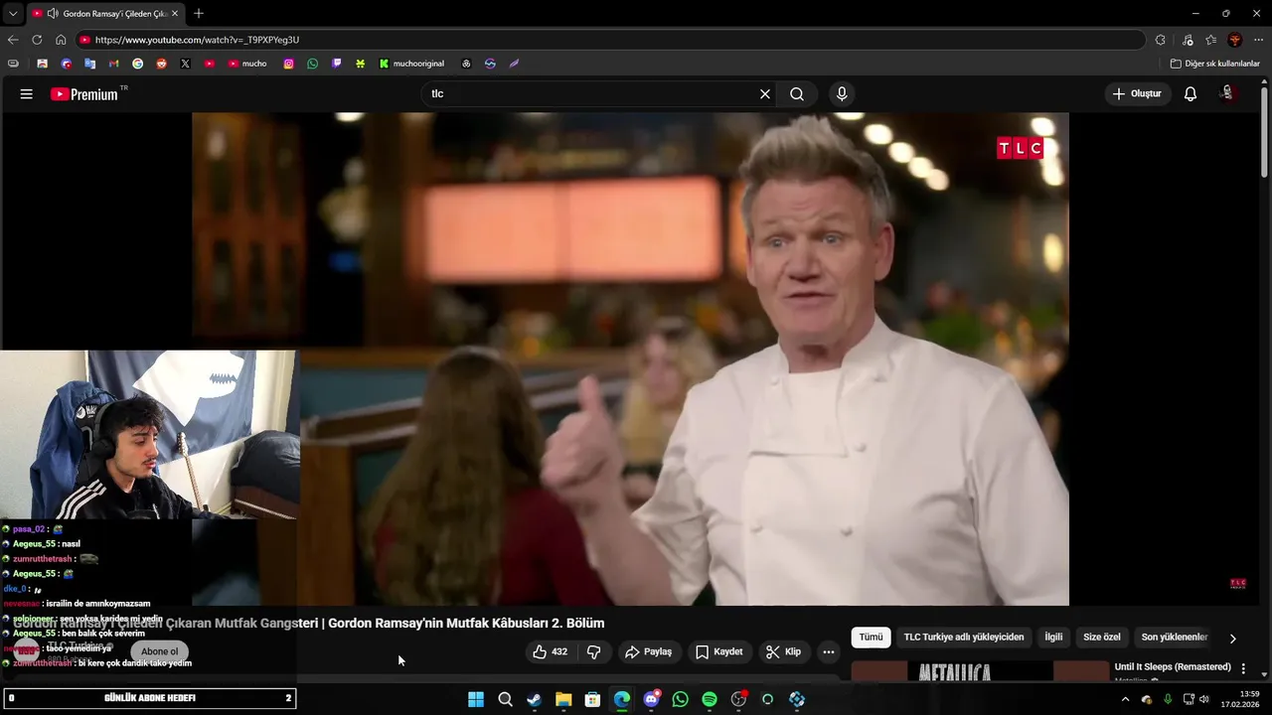Select the Son yüklenenler chip
This screenshot has width=1272, height=715.
coord(1175,638)
